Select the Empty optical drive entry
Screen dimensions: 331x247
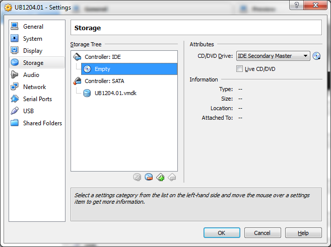(x=102, y=69)
